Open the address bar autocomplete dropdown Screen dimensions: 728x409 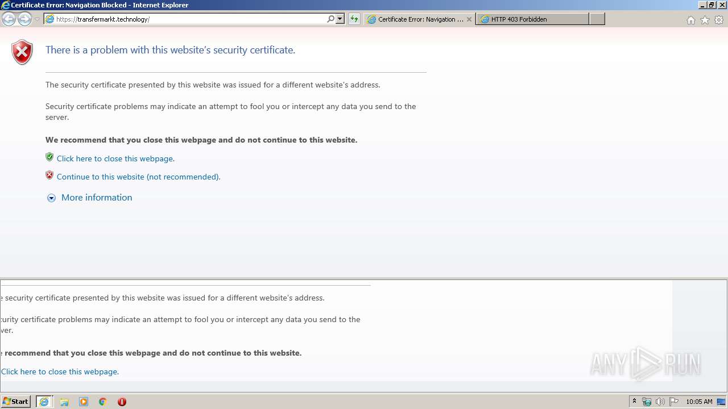point(340,19)
